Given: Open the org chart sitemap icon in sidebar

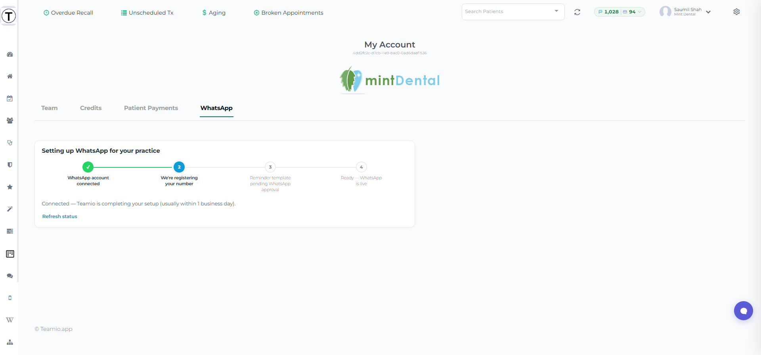Looking at the screenshot, I should point(10,342).
